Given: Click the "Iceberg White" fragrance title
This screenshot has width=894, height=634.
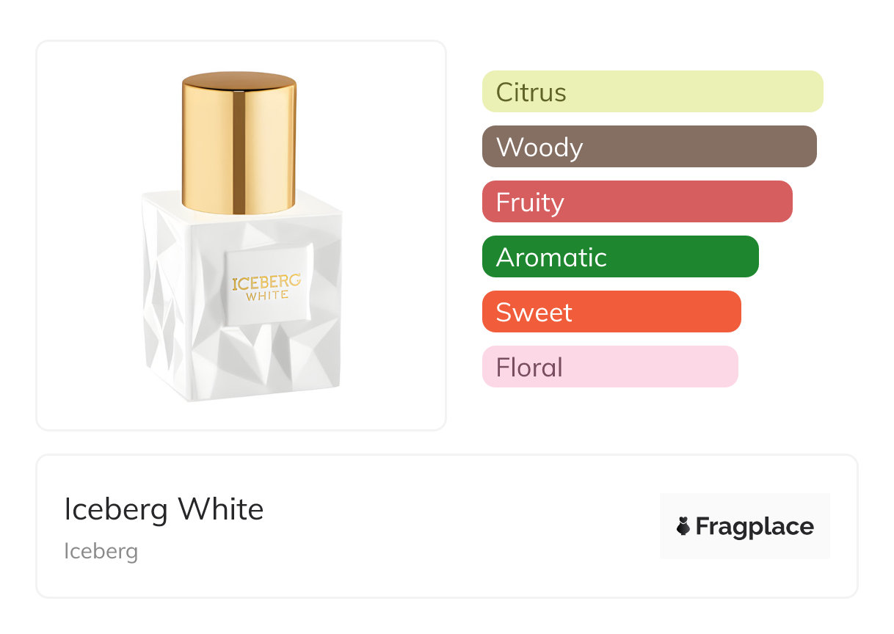Looking at the screenshot, I should pos(164,509).
